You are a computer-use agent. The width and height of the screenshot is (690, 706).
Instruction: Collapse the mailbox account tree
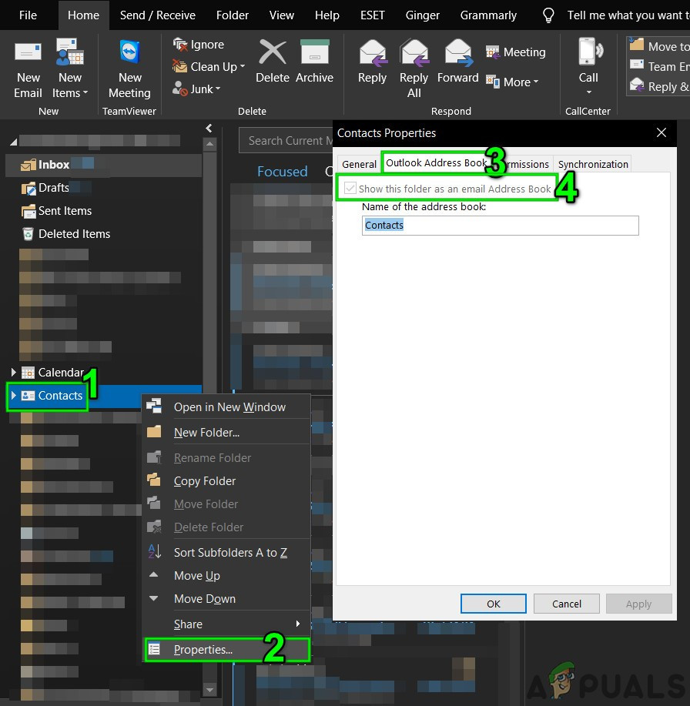14,142
